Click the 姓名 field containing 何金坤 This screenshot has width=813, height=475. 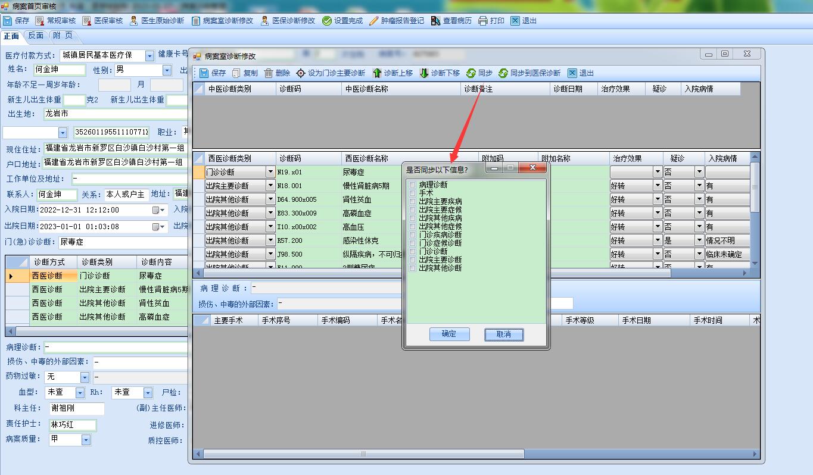point(60,70)
